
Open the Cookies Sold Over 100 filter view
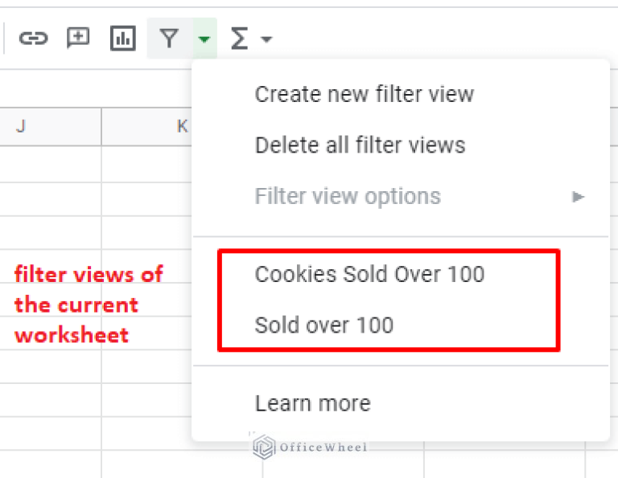pyautogui.click(x=369, y=274)
